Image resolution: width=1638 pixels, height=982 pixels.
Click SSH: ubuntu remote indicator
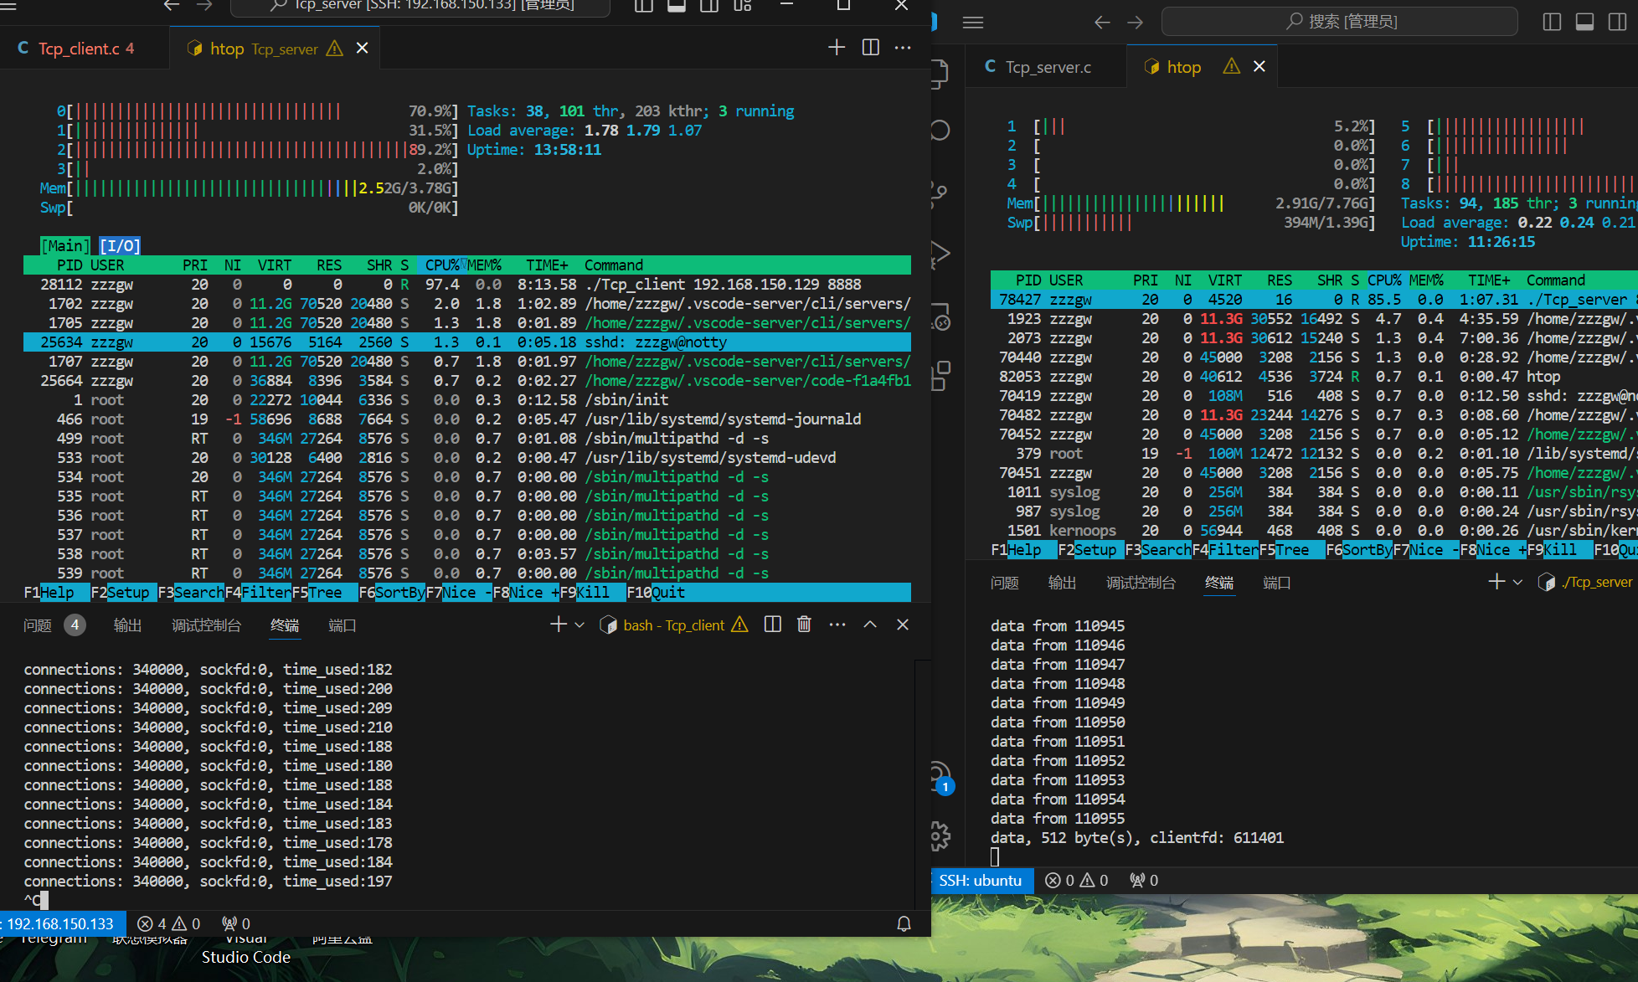[980, 881]
